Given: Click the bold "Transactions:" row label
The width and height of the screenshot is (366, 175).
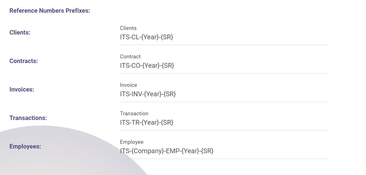Looking at the screenshot, I should (28, 118).
